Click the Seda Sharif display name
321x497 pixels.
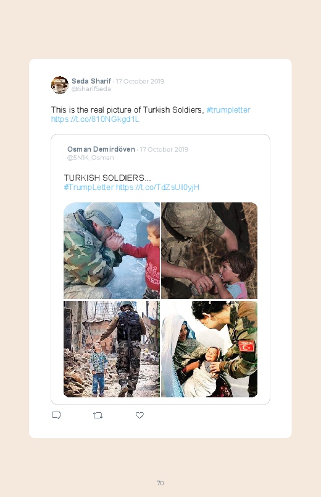click(x=91, y=81)
